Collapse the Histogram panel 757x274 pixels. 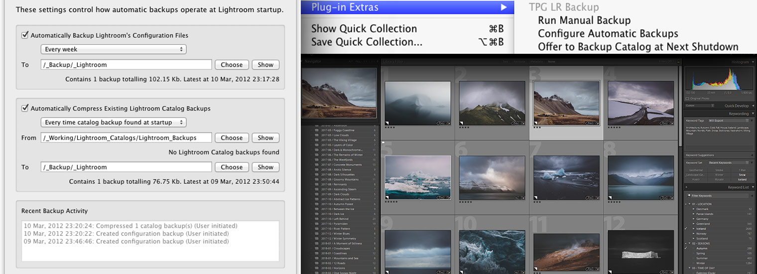coord(752,62)
